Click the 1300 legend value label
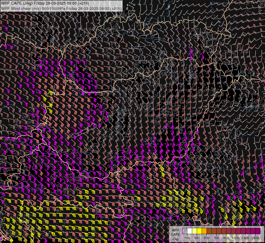This screenshot has width=265, height=243. [x=246, y=238]
